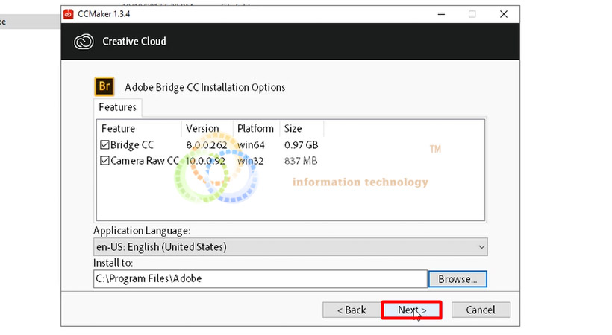This screenshot has width=612, height=335.
Task: Close the CCMaker installer window
Action: tap(504, 13)
